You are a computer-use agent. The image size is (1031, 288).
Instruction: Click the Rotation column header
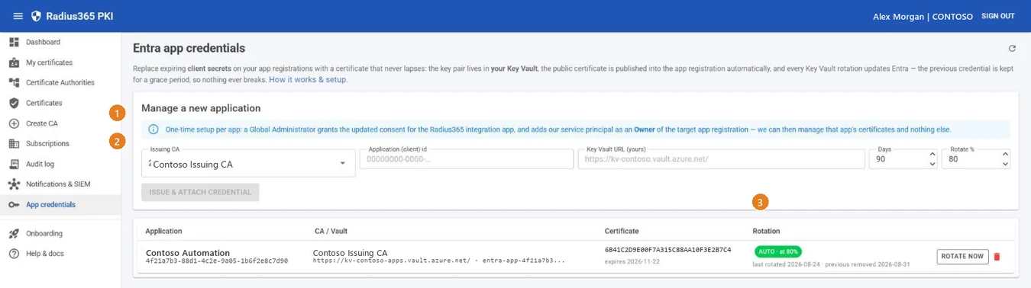point(766,231)
